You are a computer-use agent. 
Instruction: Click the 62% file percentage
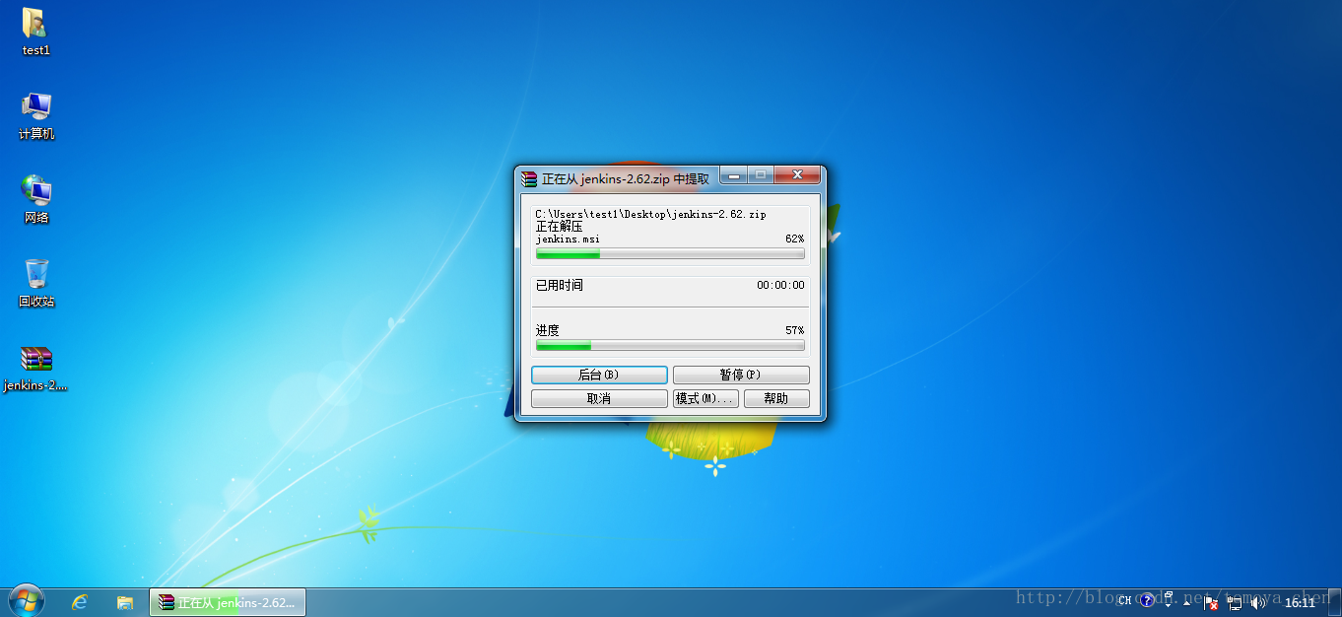pos(794,240)
